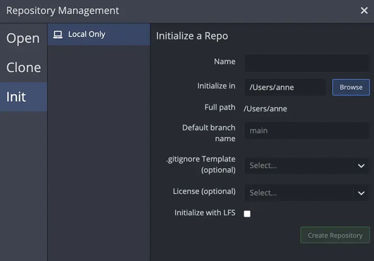Select the Init tab
This screenshot has width=374, height=261.
[16, 97]
